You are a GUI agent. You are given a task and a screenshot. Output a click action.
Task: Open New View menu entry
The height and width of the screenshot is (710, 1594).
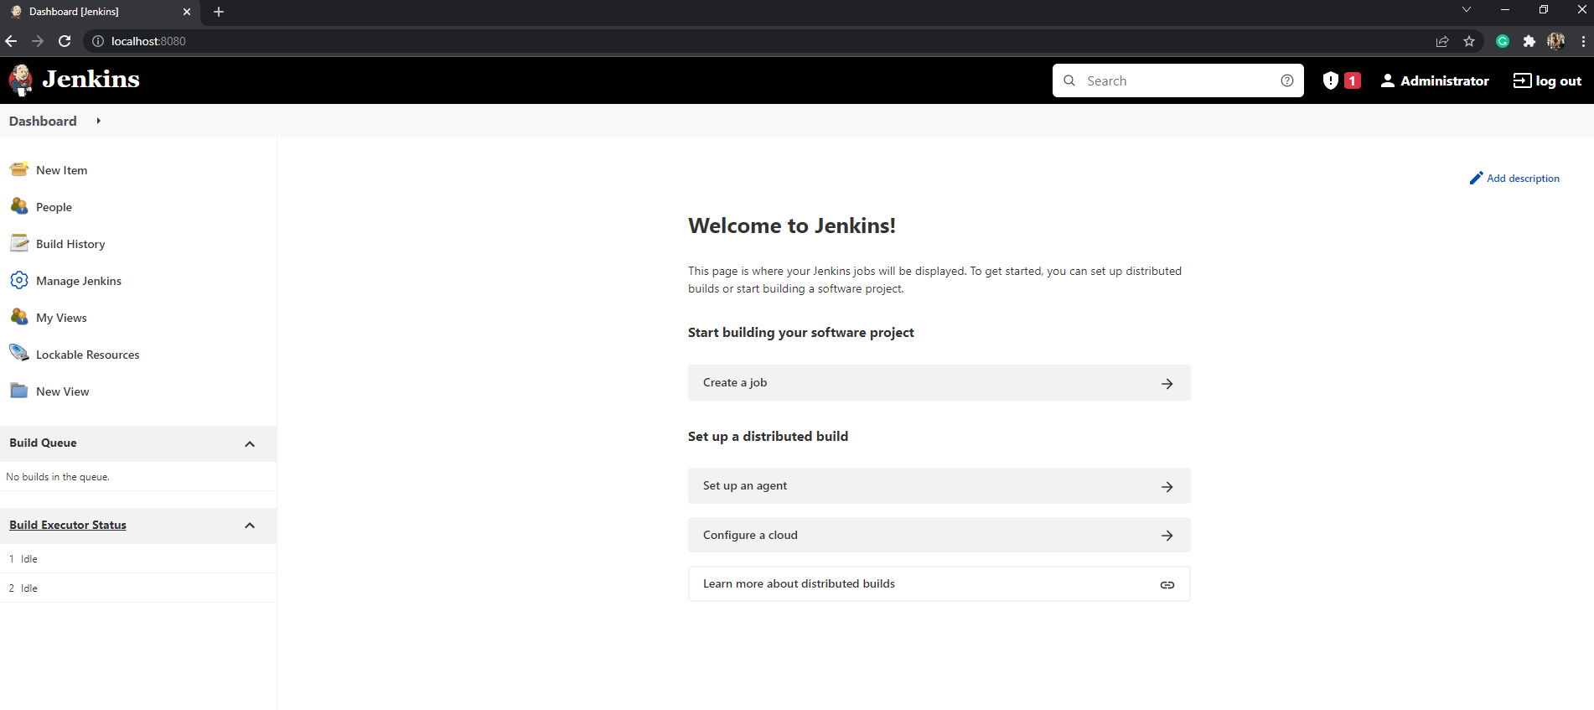[x=62, y=391]
